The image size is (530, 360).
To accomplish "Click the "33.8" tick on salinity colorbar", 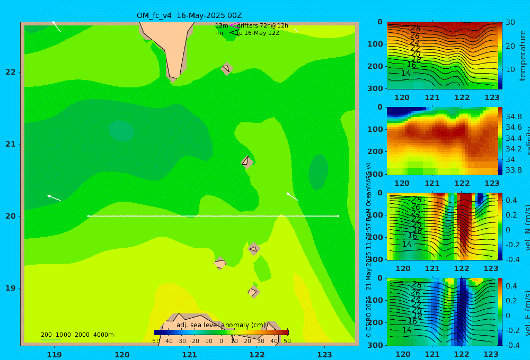I will [514, 170].
